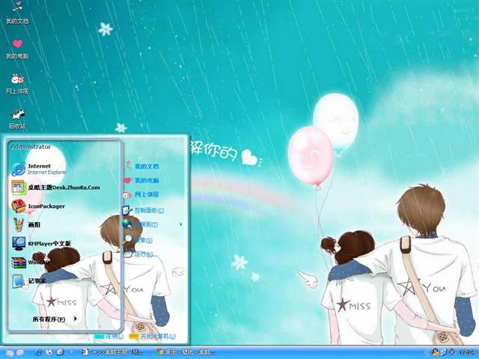Open the 网上邻居 desktop icon
479x359 pixels.
pos(17,84)
